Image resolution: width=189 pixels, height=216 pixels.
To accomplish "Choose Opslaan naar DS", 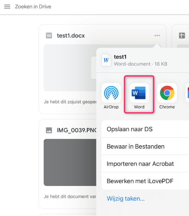I will tap(145, 129).
